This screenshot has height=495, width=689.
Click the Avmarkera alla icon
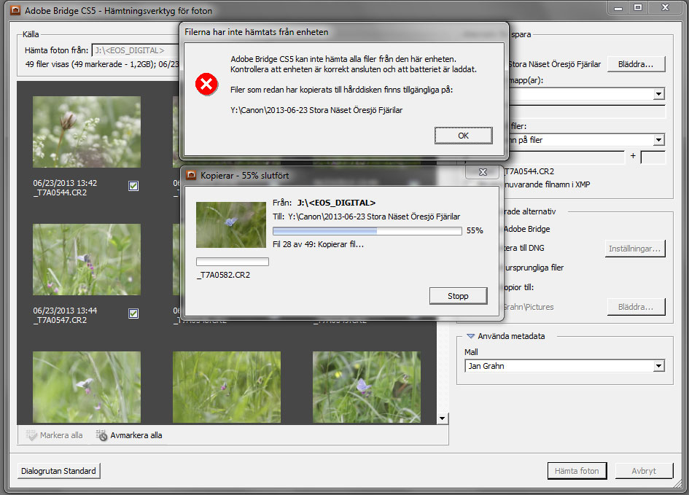tap(101, 434)
